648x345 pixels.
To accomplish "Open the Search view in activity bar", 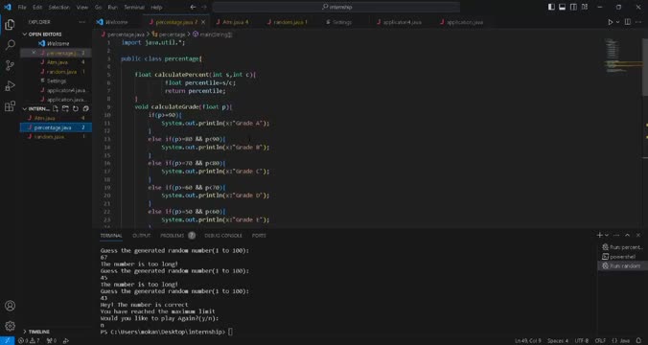I will [10, 45].
